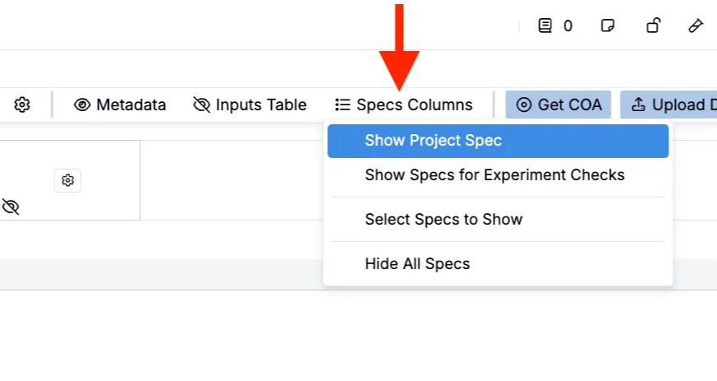
Task: Click the unlock padlock icon
Action: click(x=653, y=26)
